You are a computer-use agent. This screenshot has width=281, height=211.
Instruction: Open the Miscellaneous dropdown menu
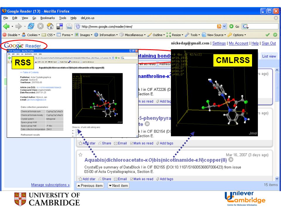(x=133, y=35)
